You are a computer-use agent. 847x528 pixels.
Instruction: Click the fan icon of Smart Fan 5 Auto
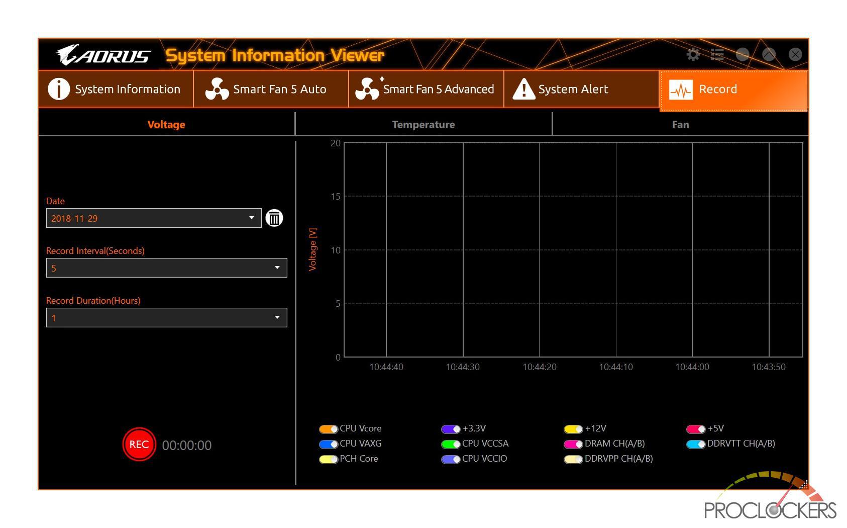(x=217, y=89)
